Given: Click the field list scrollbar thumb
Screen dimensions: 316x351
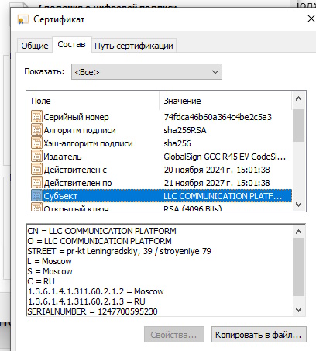Looking at the screenshot, I should coord(298,126).
